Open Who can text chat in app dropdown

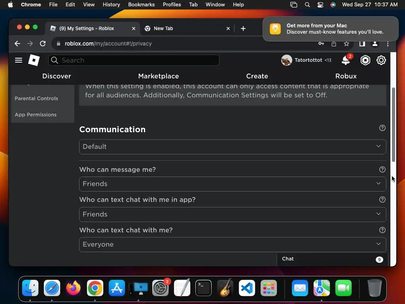click(233, 214)
